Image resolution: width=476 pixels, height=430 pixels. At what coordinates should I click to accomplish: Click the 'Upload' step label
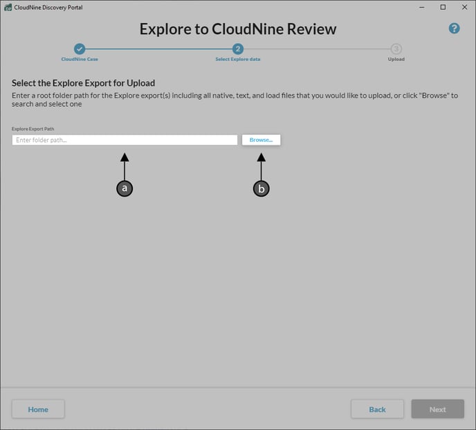click(396, 60)
